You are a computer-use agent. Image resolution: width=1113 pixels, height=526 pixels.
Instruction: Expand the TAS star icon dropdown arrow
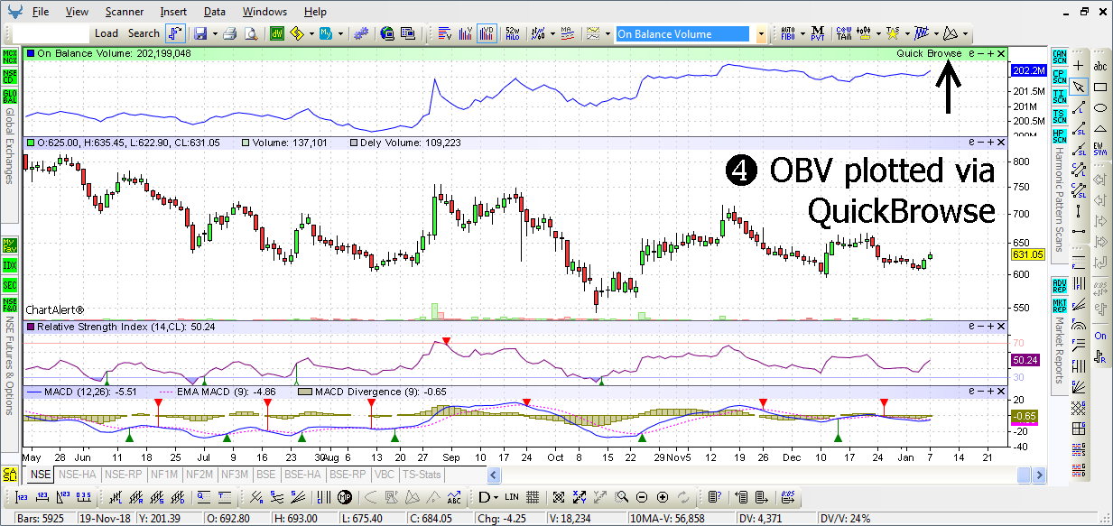pos(906,34)
